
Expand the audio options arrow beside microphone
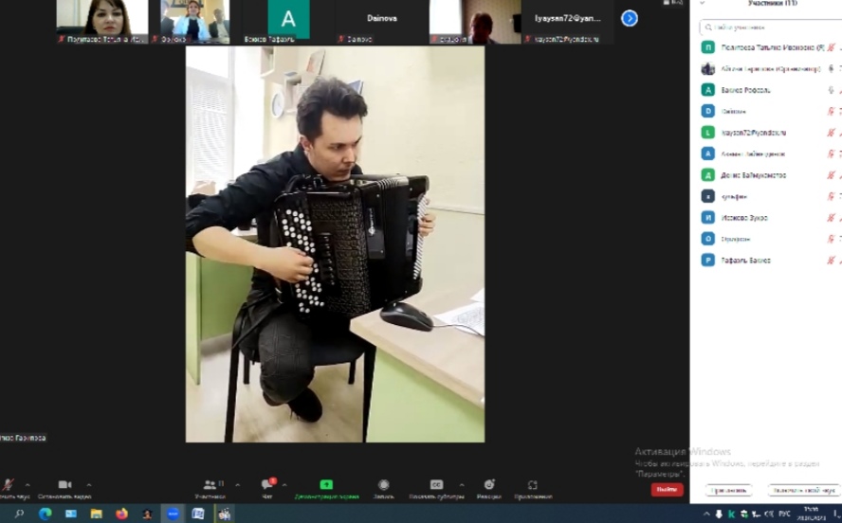27,485
